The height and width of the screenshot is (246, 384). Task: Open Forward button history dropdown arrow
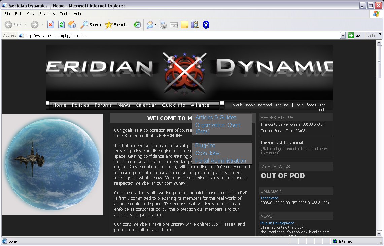point(42,25)
